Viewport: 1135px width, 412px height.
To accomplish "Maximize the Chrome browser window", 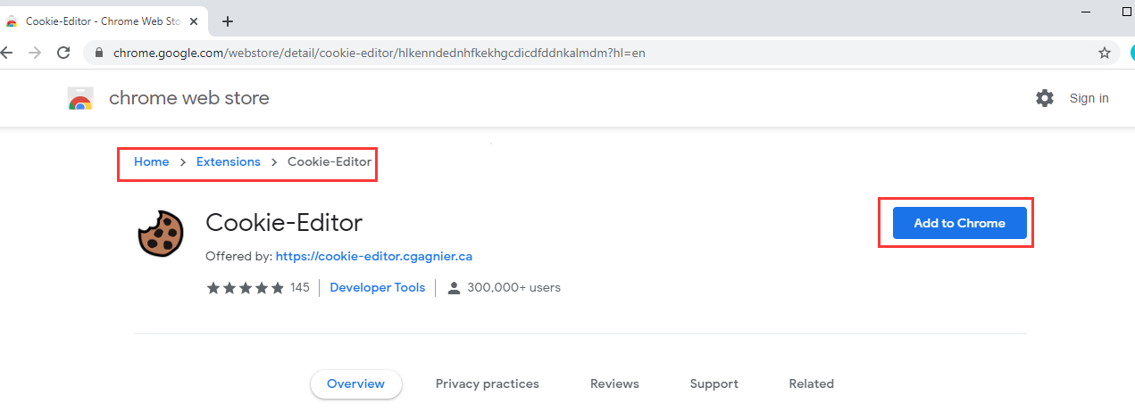I will tap(1127, 11).
